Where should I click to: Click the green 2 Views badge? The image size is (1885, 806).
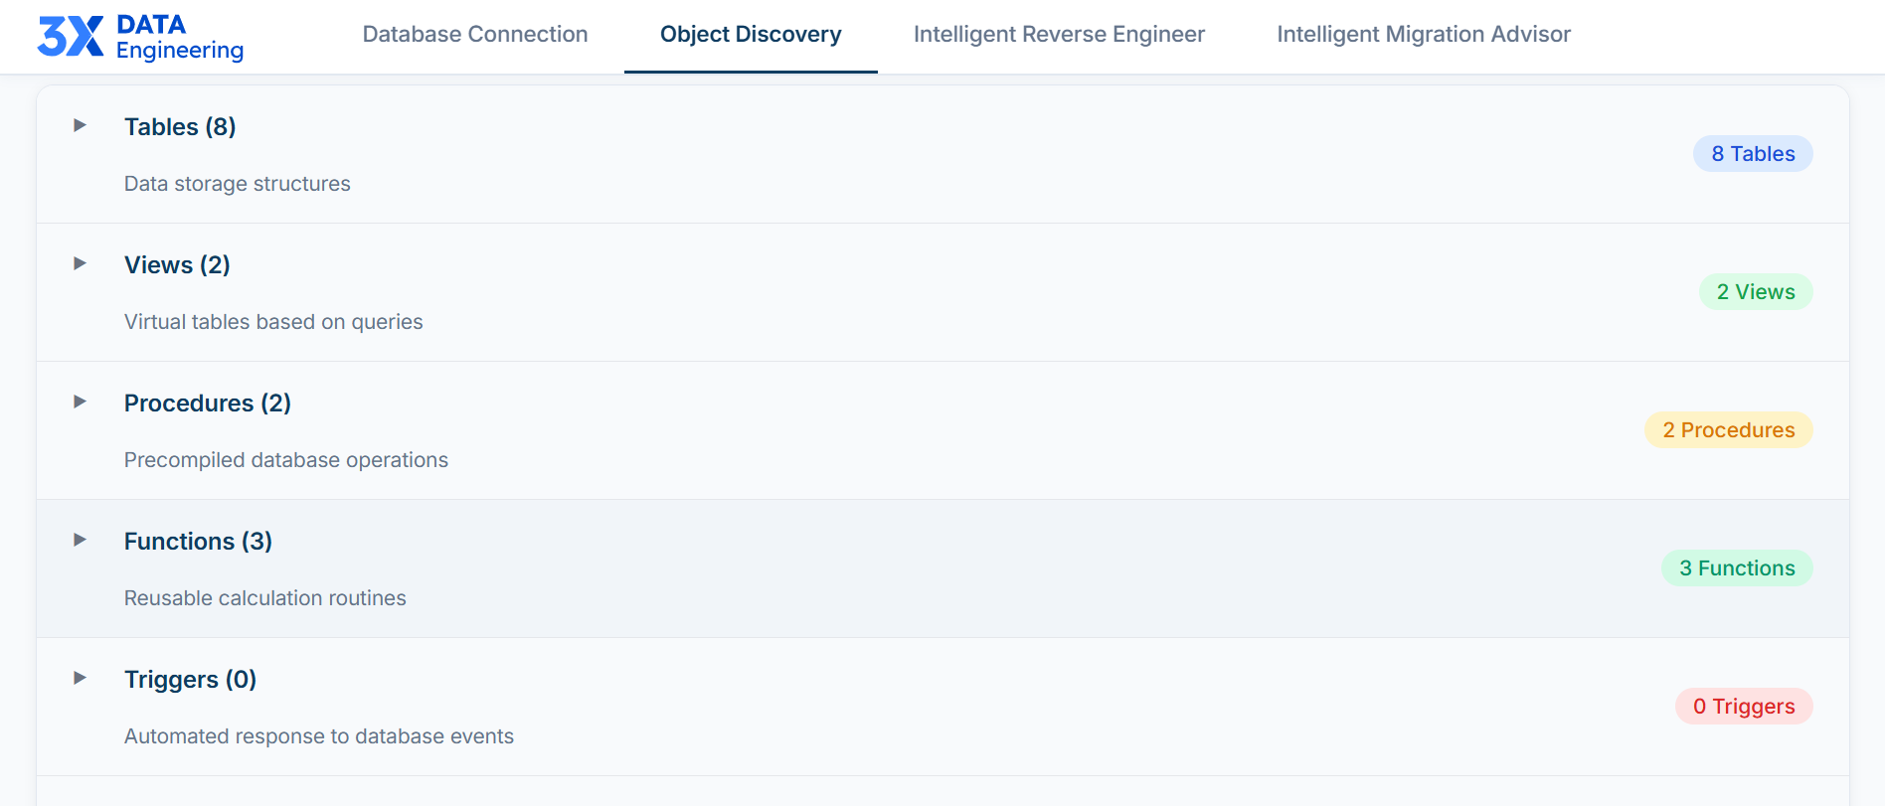click(x=1756, y=292)
